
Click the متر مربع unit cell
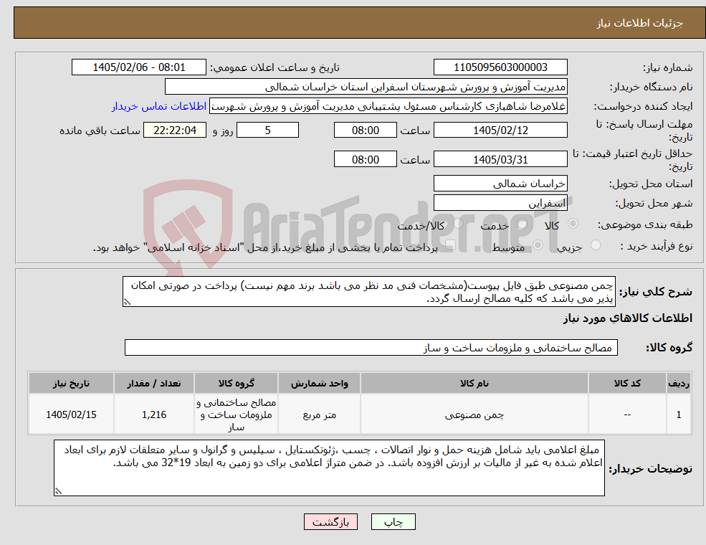tap(319, 414)
